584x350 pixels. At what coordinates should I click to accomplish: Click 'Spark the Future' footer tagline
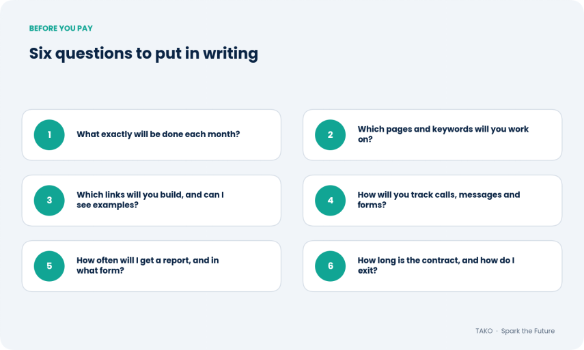pos(528,331)
